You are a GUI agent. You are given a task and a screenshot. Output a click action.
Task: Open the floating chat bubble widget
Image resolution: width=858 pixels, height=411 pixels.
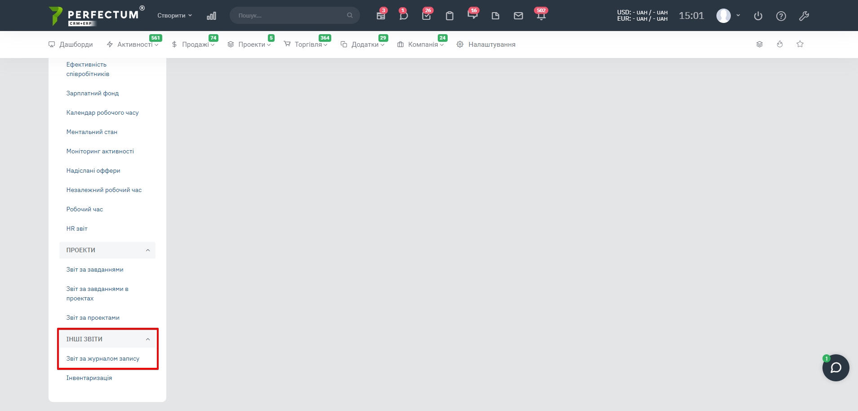pyautogui.click(x=836, y=368)
